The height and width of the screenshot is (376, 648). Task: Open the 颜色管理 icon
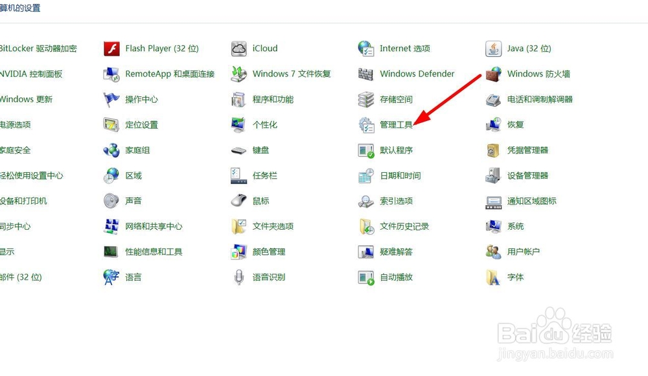(239, 252)
